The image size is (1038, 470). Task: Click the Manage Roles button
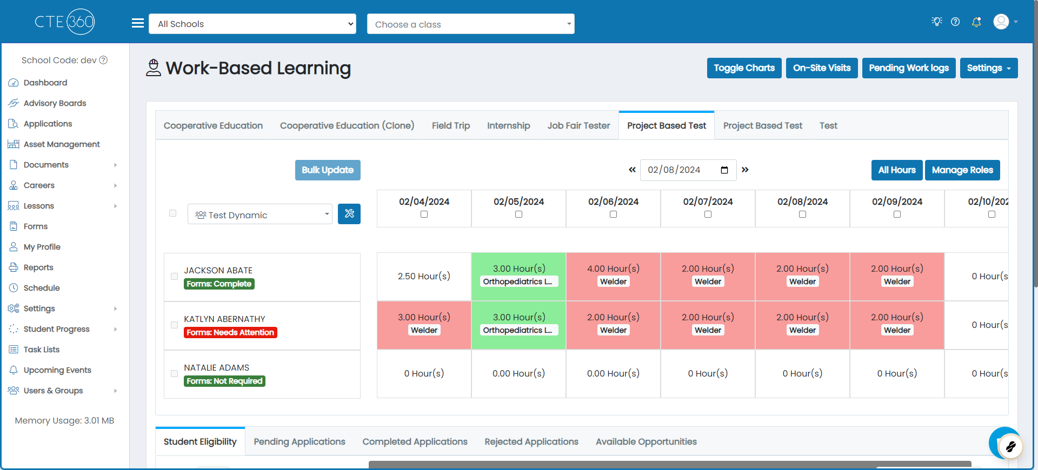[962, 170]
